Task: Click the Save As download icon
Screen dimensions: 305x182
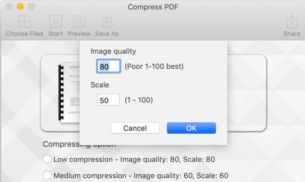Action: click(x=107, y=21)
